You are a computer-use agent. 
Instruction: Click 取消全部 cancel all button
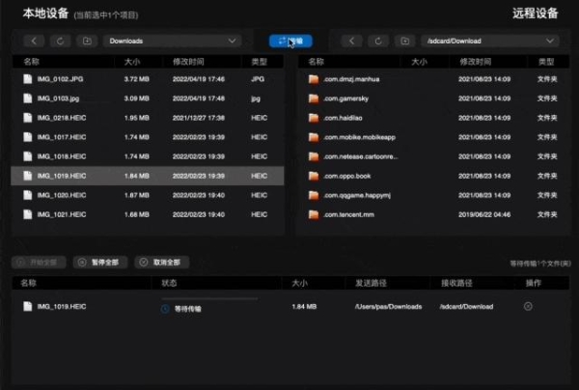click(x=162, y=263)
